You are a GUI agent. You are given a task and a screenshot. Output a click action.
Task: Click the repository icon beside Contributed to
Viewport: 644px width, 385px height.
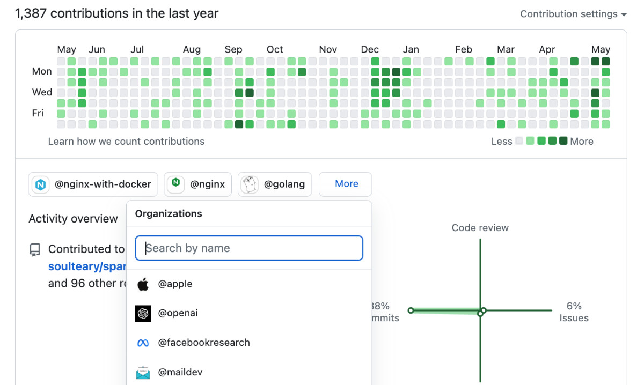[x=35, y=249]
